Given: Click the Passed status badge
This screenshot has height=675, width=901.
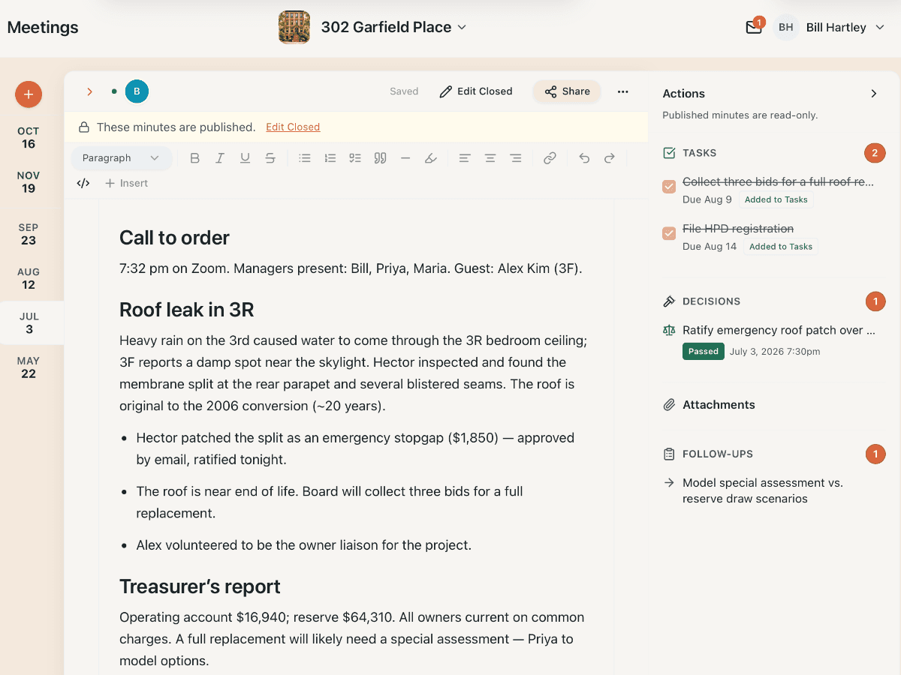Looking at the screenshot, I should [x=704, y=351].
